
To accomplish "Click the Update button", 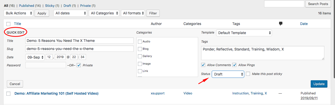I will click(319, 84).
